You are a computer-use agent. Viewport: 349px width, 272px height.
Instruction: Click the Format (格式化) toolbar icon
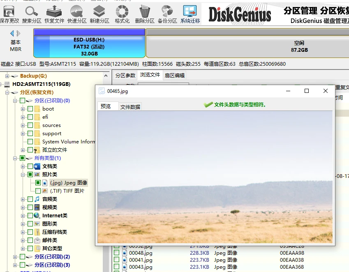(x=122, y=14)
